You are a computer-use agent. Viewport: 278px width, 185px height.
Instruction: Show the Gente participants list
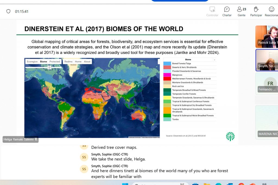click(x=241, y=11)
